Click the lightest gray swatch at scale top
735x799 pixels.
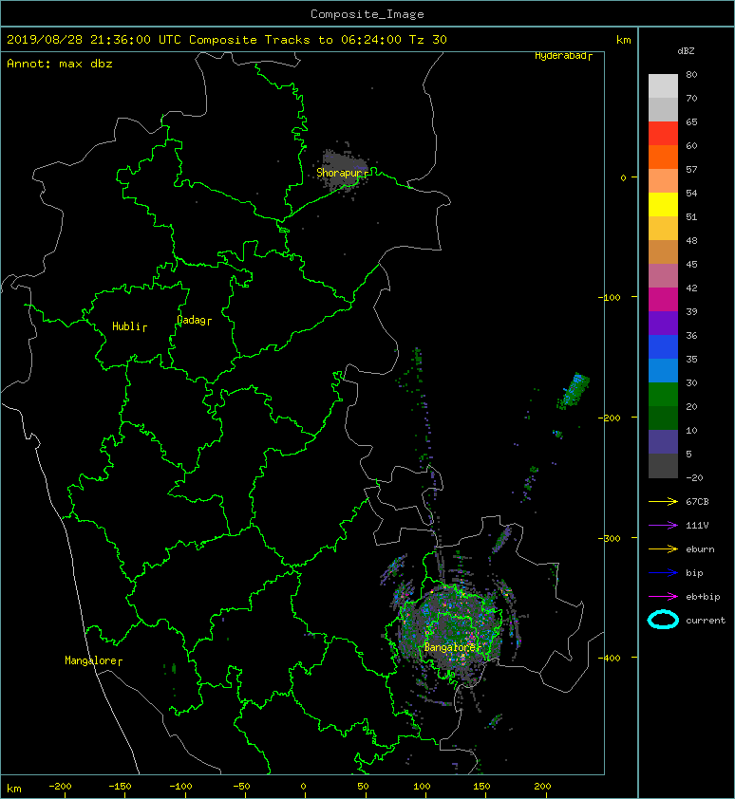click(x=663, y=86)
